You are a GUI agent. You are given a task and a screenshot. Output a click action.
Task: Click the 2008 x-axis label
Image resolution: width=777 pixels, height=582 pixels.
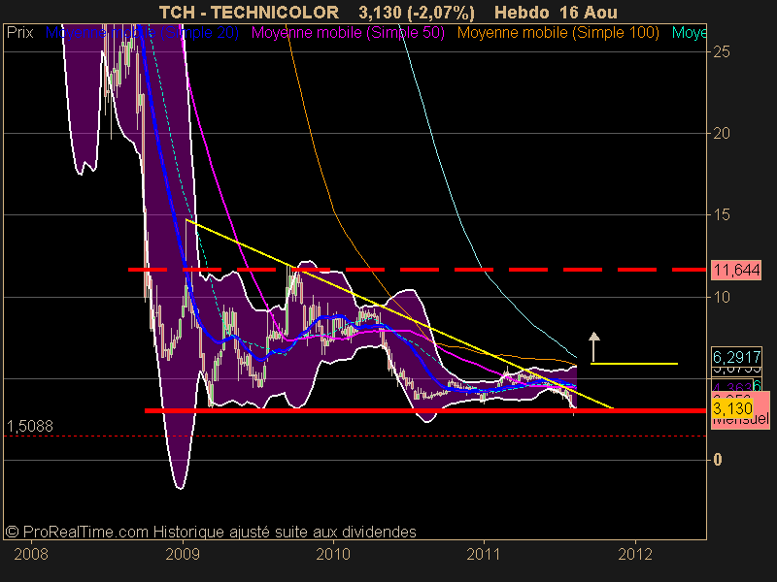coord(31,554)
